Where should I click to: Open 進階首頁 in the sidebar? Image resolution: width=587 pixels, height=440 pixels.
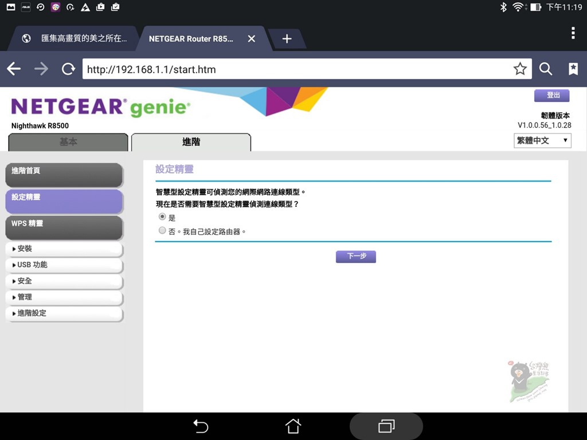pyautogui.click(x=64, y=175)
